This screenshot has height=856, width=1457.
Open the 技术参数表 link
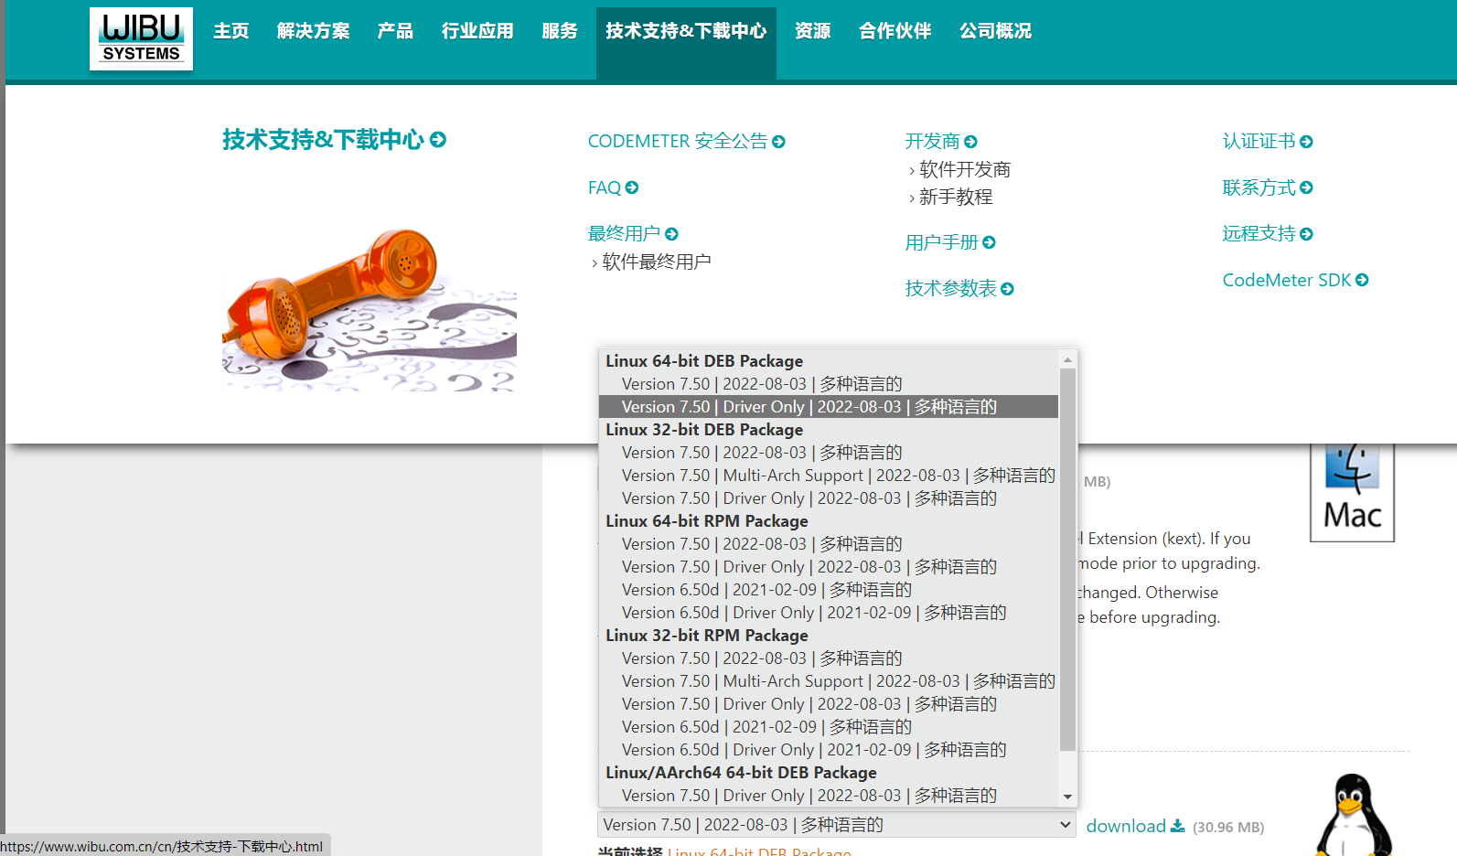[x=951, y=288]
